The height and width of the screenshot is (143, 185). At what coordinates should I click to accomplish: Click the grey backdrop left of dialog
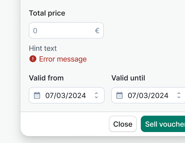(x=10, y=71)
